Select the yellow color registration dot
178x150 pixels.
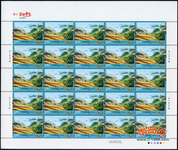click(164, 143)
